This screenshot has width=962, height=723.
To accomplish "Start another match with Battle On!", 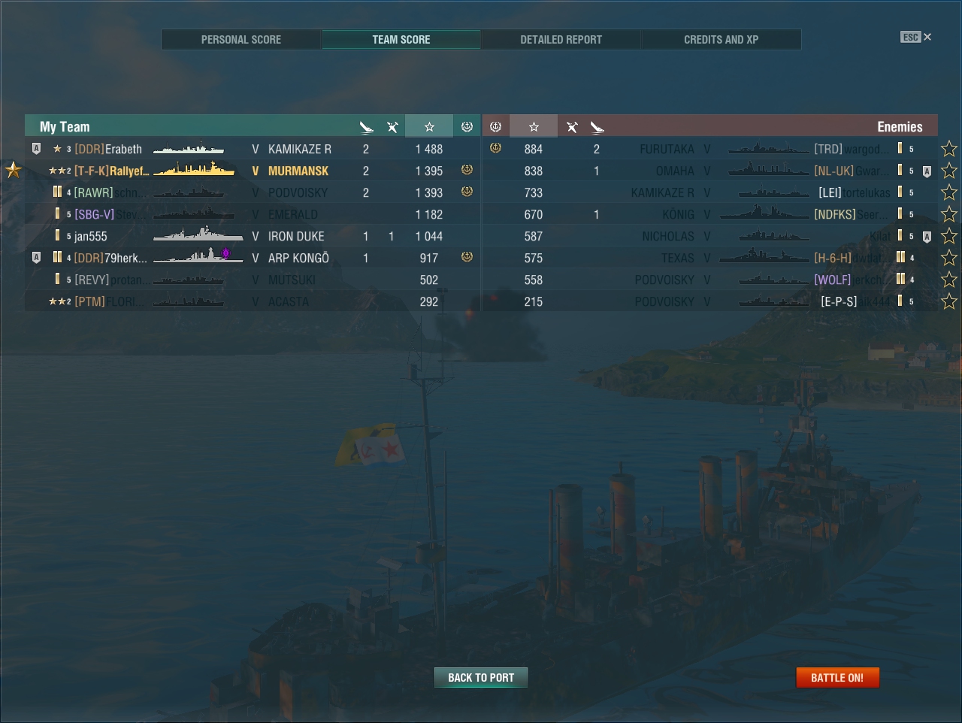I will (x=837, y=677).
